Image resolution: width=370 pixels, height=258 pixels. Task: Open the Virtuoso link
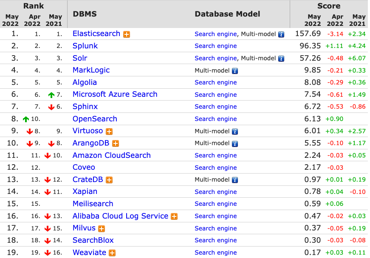[88, 131]
